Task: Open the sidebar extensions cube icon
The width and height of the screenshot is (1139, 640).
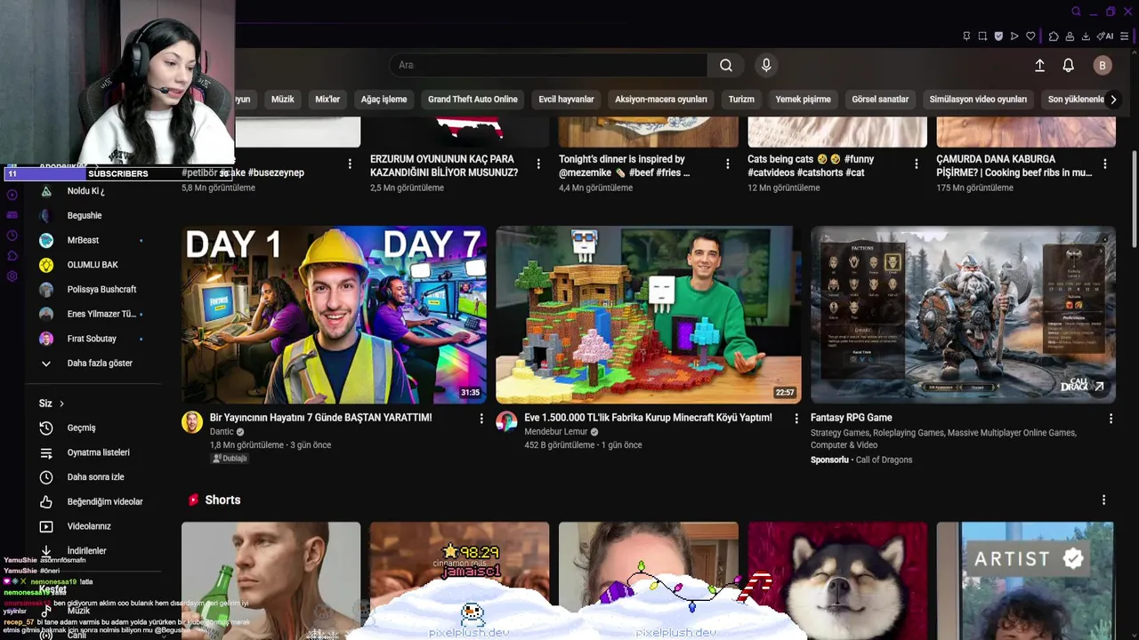Action: pos(12,256)
